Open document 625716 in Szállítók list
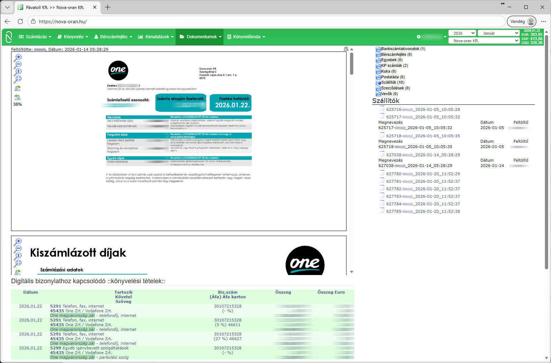551x363 pixels. [423, 110]
